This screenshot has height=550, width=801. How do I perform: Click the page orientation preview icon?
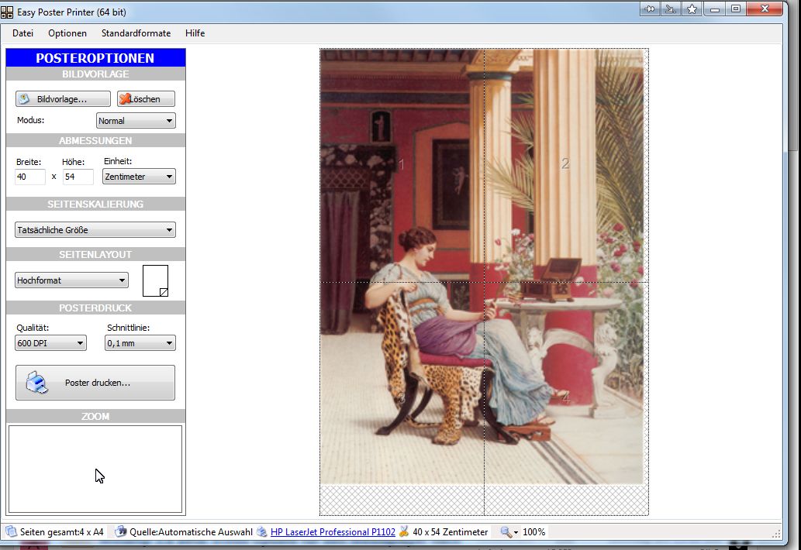click(x=155, y=280)
